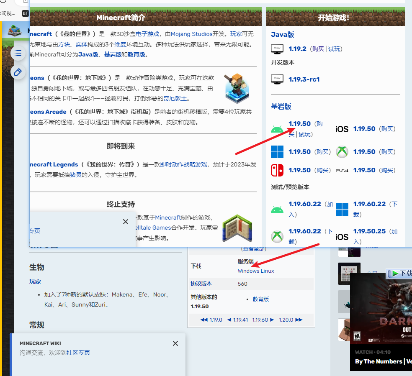Click the monitor icon beside 1.19.3-rc1
Viewport: 412px width, 376px height.
coord(277,79)
